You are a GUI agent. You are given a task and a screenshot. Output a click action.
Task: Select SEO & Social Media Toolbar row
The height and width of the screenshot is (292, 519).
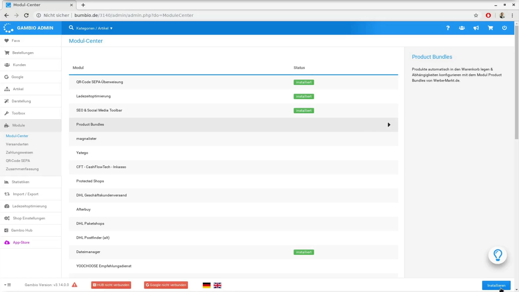tap(234, 110)
